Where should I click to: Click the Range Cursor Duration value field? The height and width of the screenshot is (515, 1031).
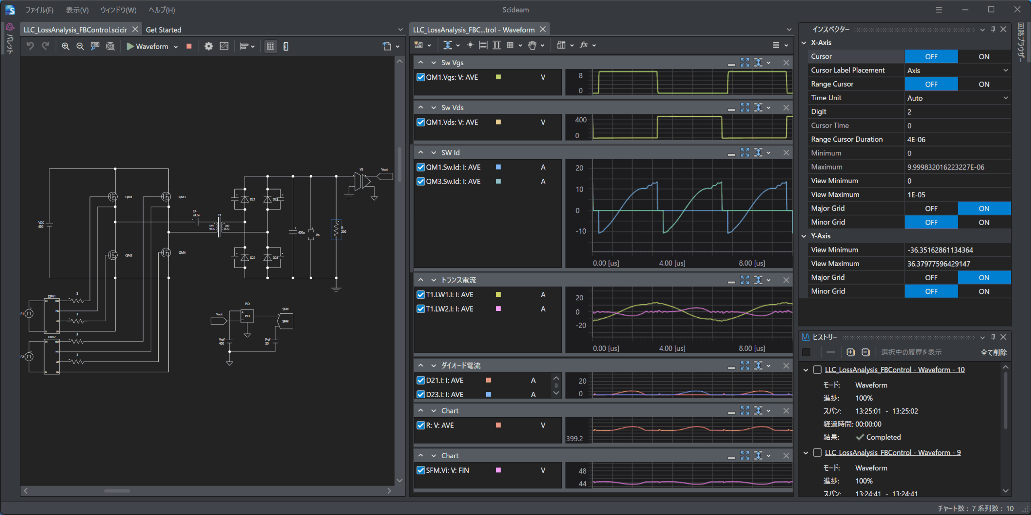pos(957,139)
